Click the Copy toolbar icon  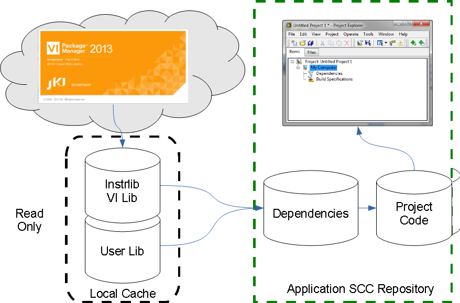click(x=331, y=43)
